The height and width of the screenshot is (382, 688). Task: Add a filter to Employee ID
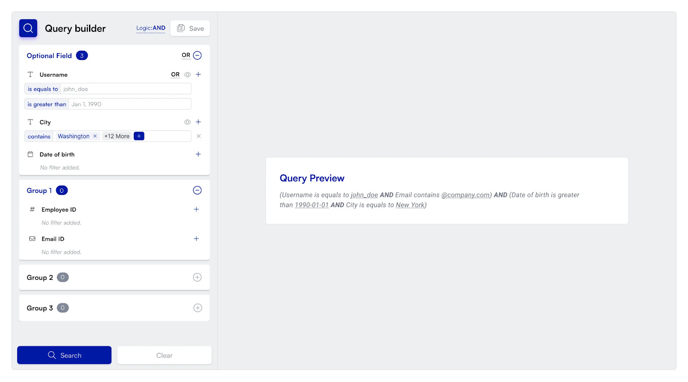point(197,209)
